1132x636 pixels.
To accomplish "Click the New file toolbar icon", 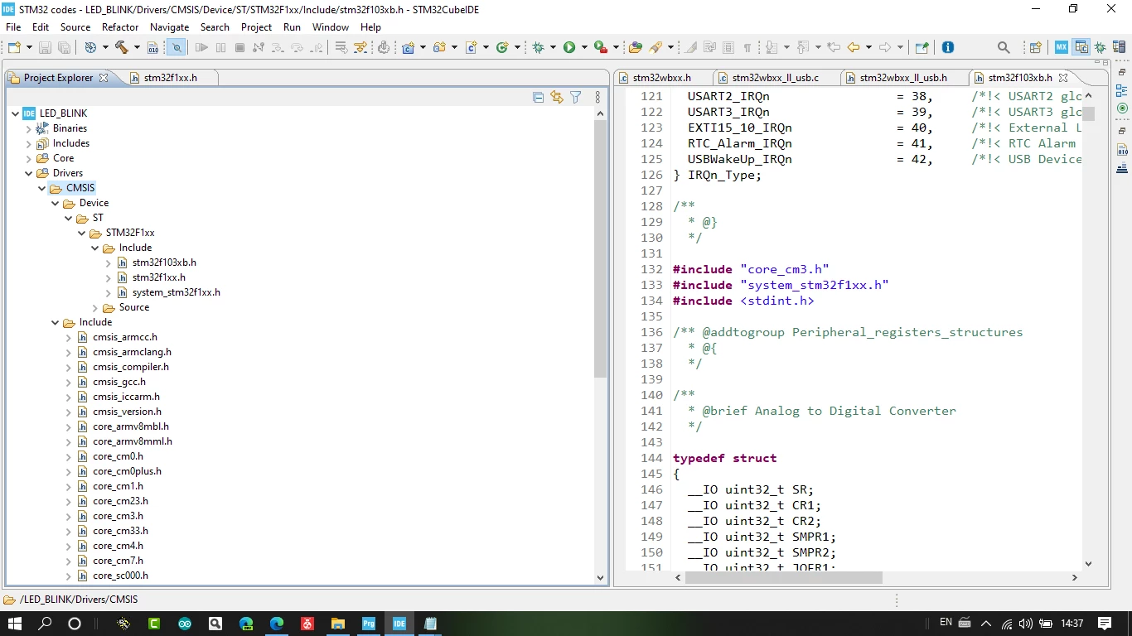I will tap(14, 47).
